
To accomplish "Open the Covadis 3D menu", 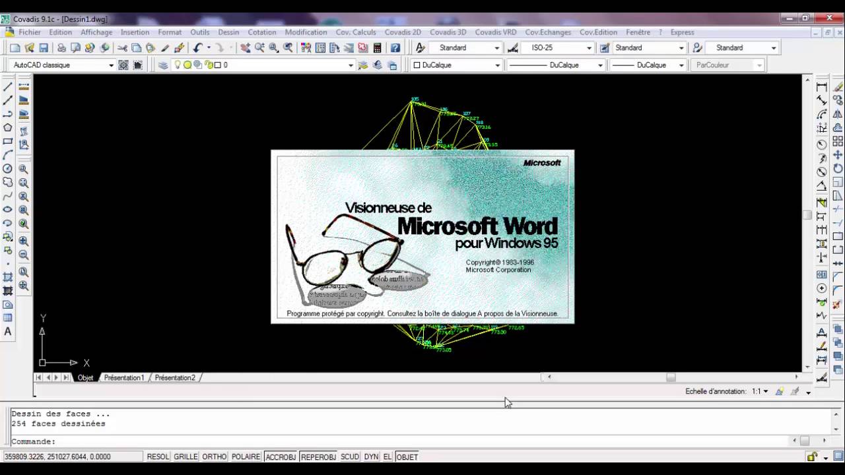I will click(448, 32).
